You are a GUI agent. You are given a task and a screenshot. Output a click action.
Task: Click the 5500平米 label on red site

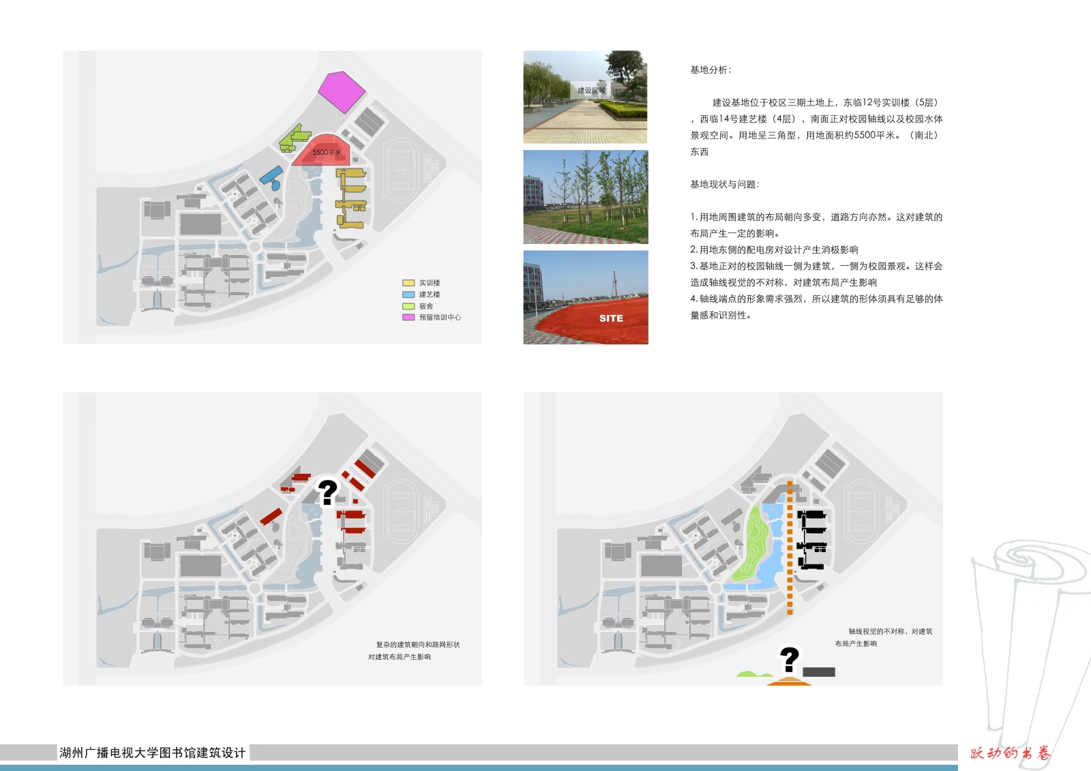[327, 152]
